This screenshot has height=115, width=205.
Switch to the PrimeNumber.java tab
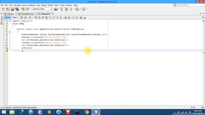[x=27, y=14]
